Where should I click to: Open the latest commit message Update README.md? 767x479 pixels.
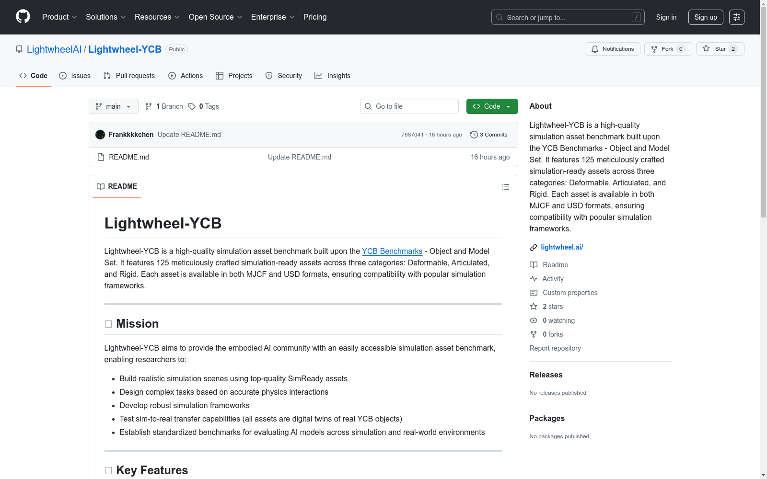(189, 135)
